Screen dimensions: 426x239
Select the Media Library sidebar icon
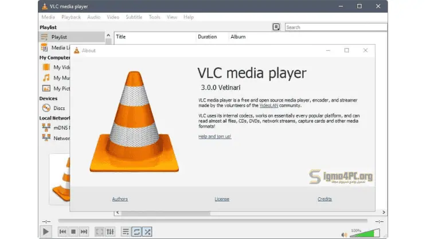(44, 47)
